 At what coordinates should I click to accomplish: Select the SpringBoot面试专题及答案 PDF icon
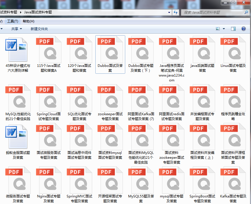click(x=202, y=180)
